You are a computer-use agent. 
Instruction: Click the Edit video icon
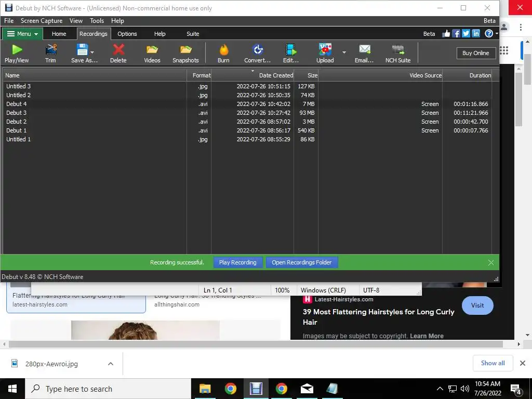(291, 49)
